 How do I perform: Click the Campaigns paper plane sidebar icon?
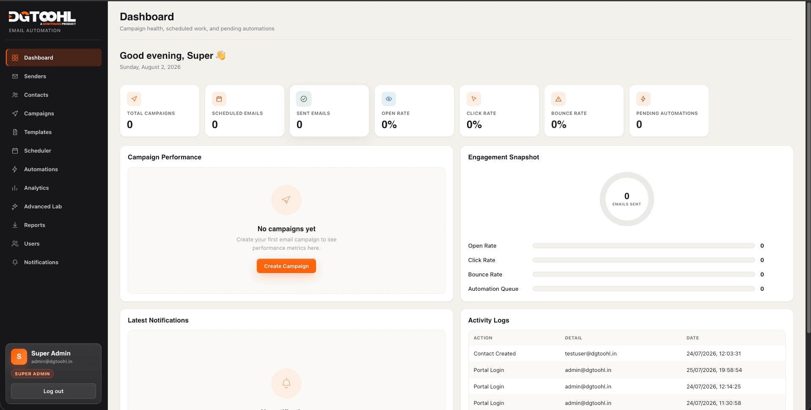15,113
